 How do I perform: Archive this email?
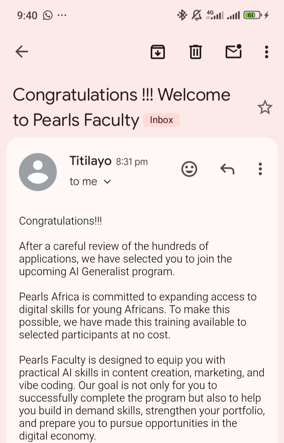coord(158,52)
